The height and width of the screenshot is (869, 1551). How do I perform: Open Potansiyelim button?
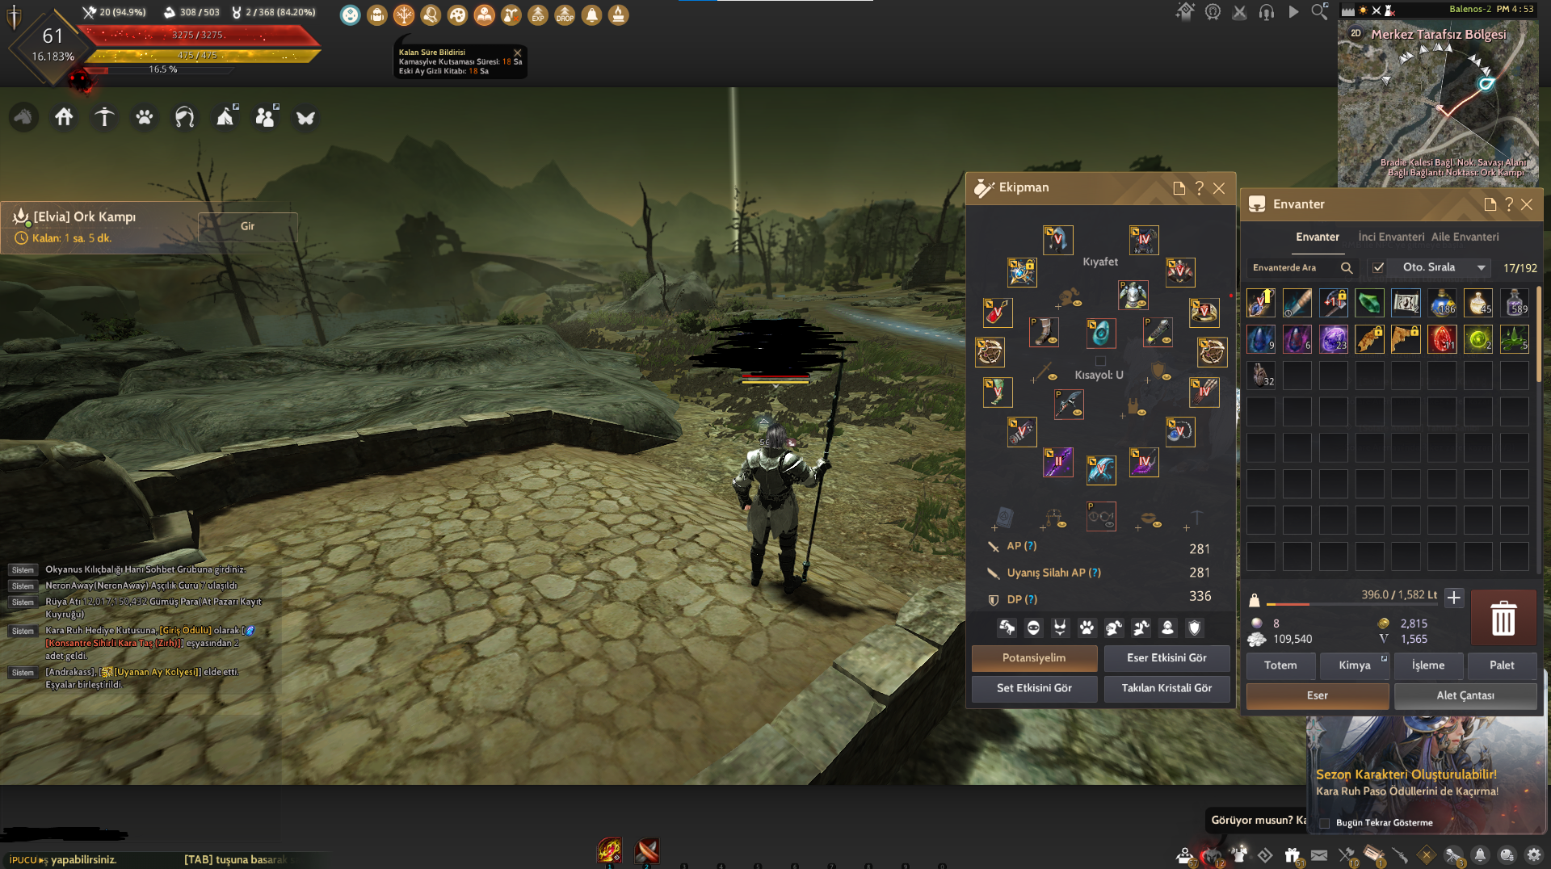coord(1034,658)
